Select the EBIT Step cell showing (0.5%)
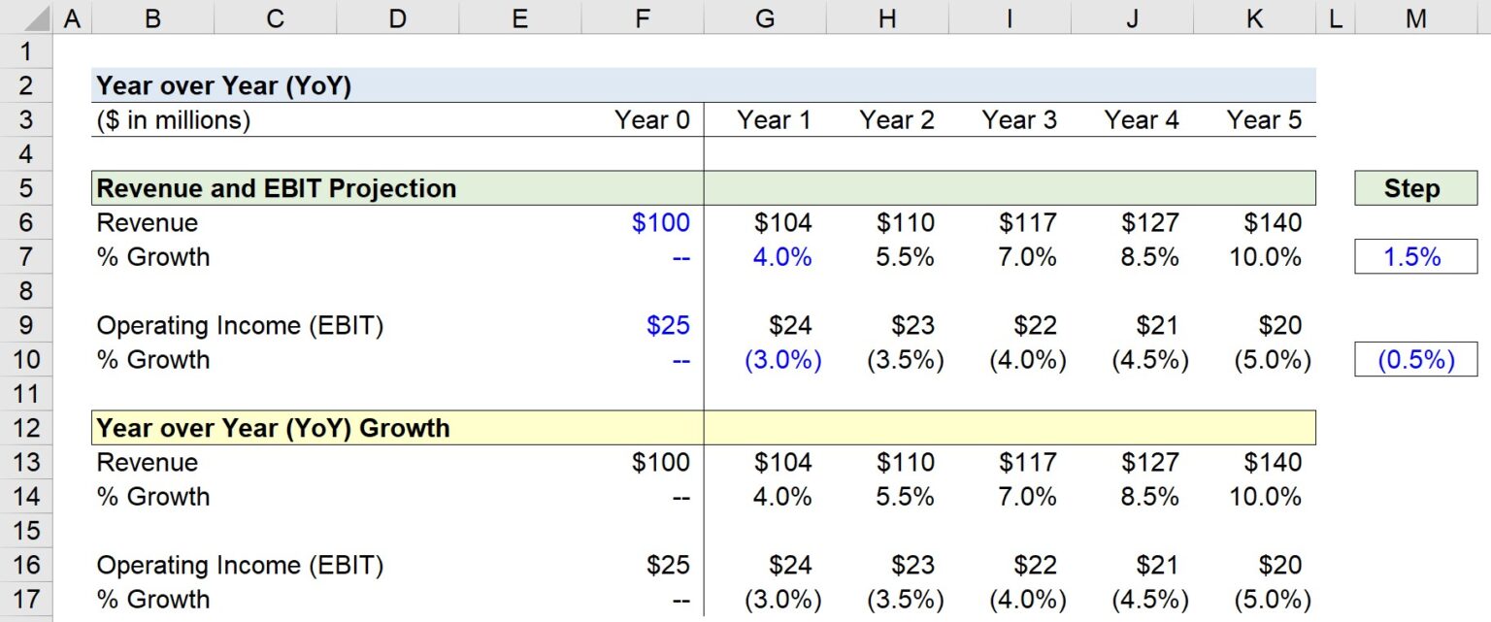1491x622 pixels. pos(1414,359)
